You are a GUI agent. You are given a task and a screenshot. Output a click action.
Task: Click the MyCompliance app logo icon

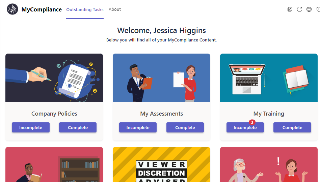pos(12,9)
